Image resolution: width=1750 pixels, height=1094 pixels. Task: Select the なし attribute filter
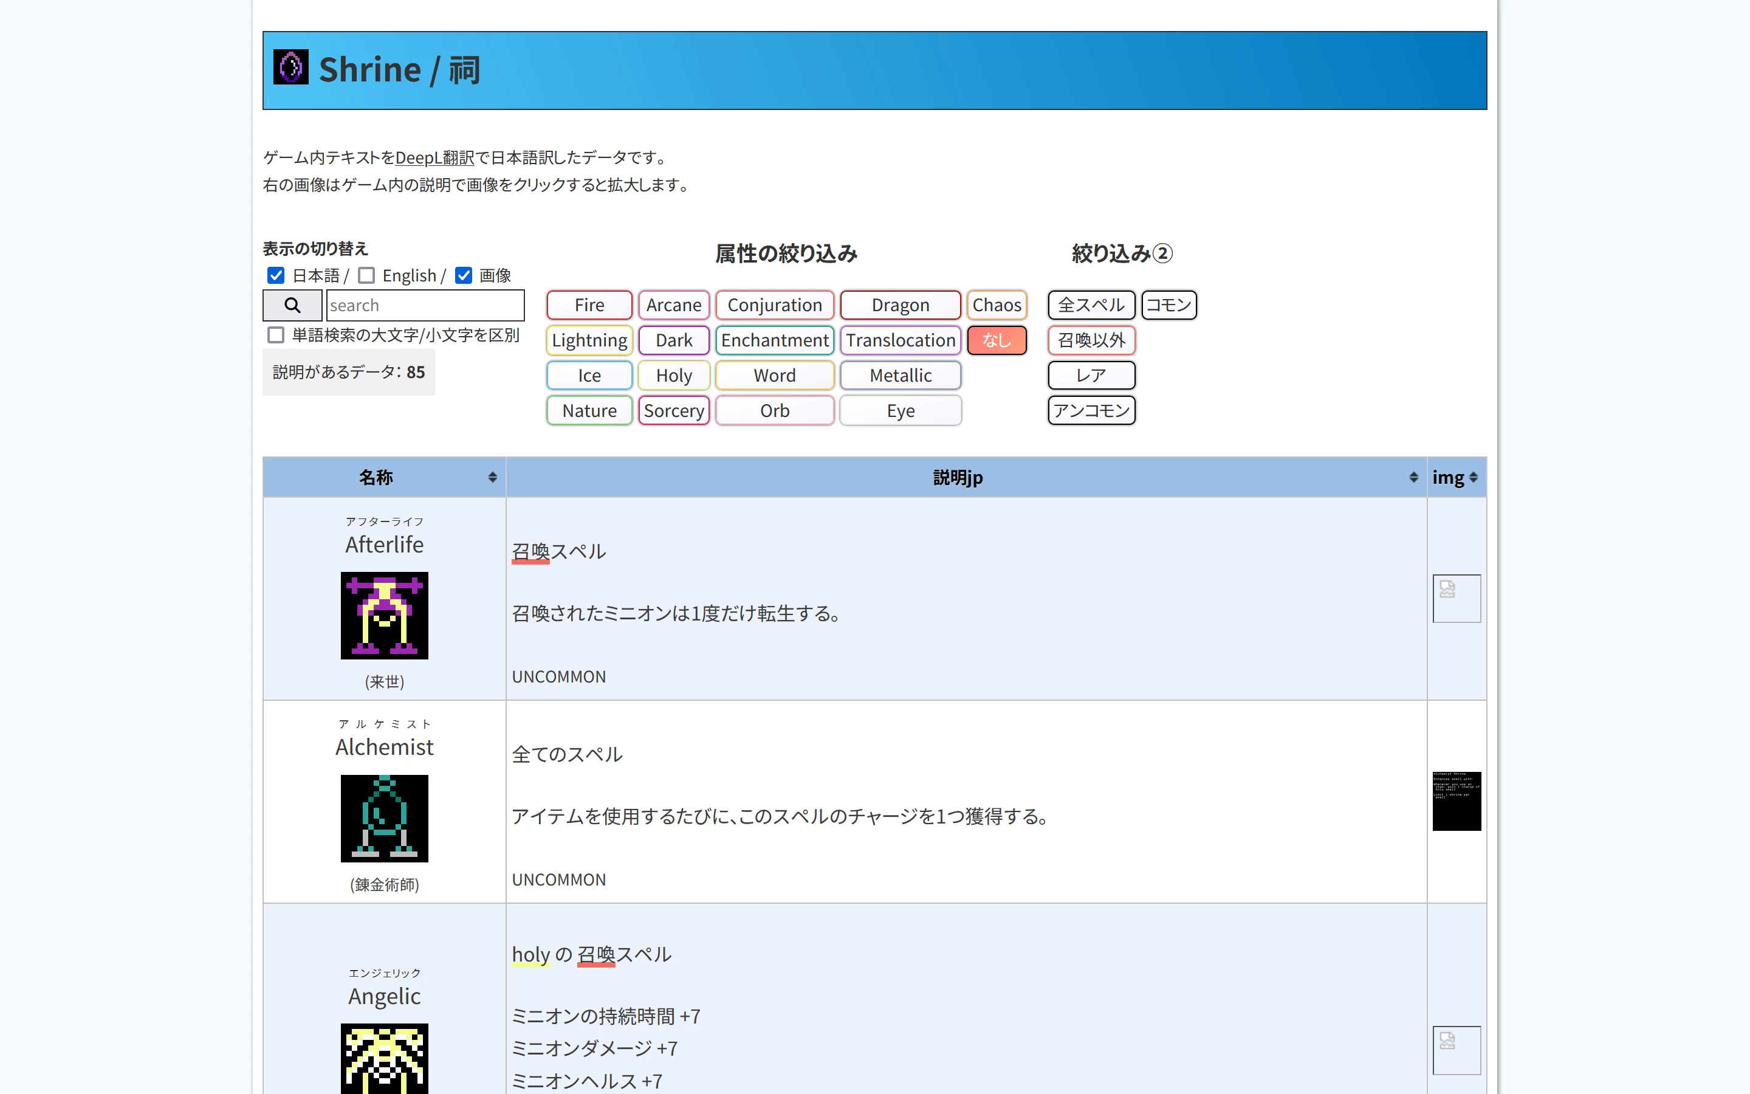(996, 340)
